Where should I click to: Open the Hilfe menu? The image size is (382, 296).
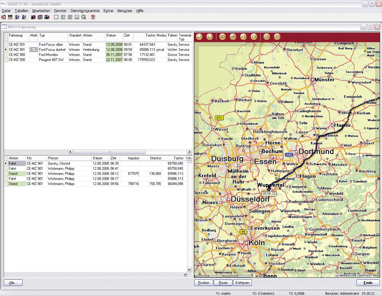pos(140,10)
